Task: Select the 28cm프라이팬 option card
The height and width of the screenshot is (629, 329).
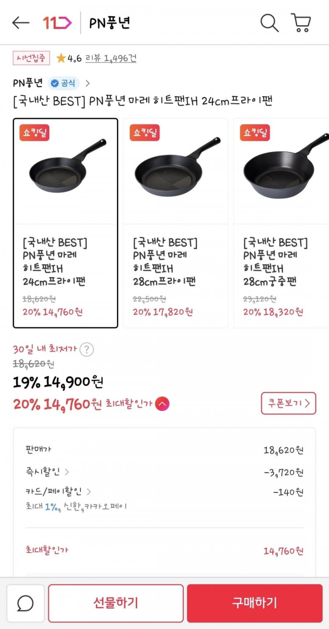Action: pyautogui.click(x=176, y=223)
